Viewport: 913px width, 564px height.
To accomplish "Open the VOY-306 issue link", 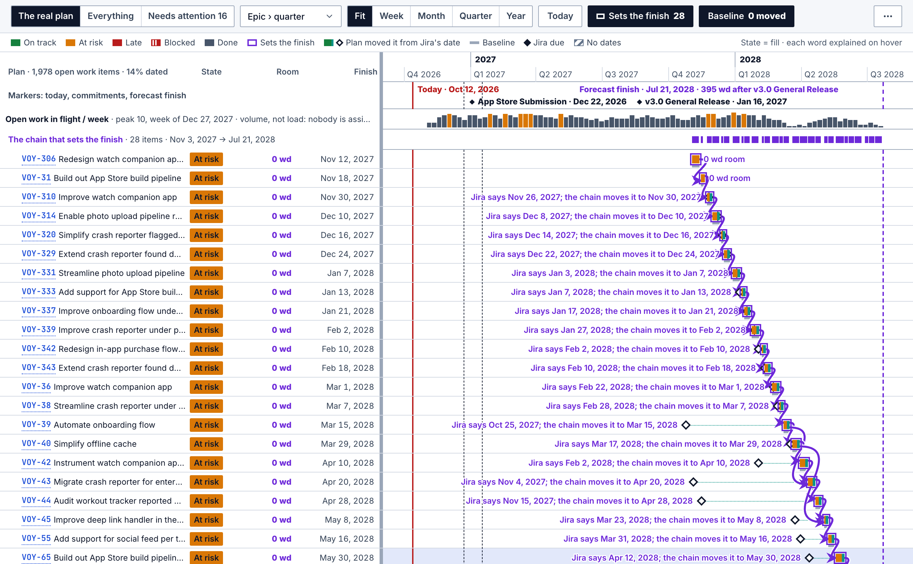I will (x=39, y=159).
